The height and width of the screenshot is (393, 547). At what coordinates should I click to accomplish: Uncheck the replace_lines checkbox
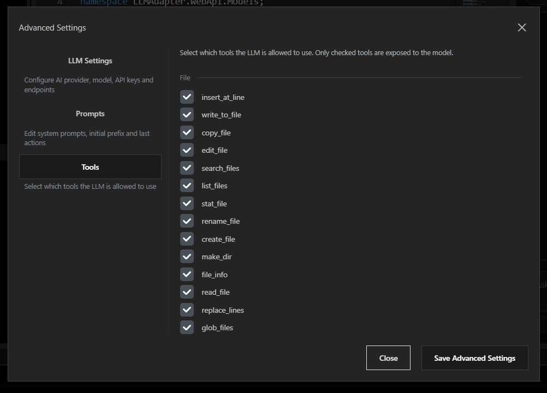pyautogui.click(x=187, y=309)
